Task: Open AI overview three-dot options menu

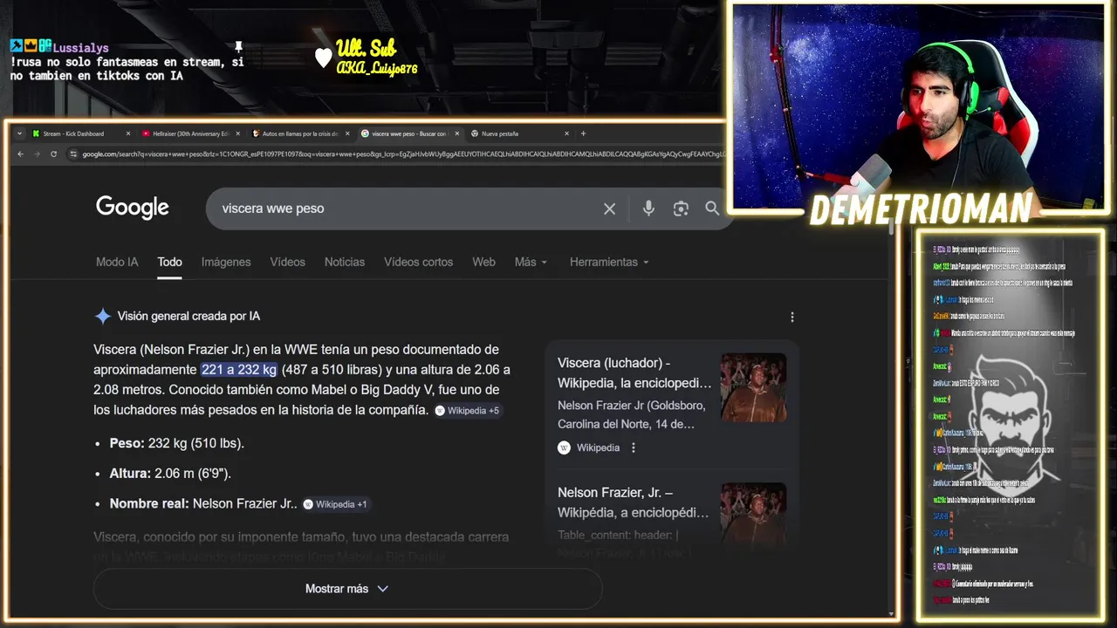Action: pos(791,317)
